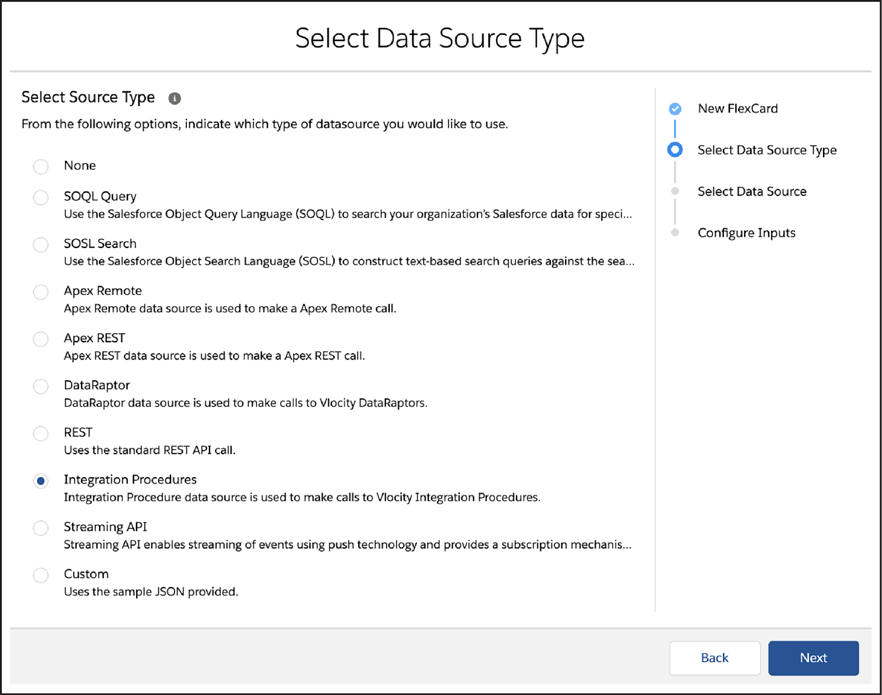Choose the REST data source type

click(40, 434)
